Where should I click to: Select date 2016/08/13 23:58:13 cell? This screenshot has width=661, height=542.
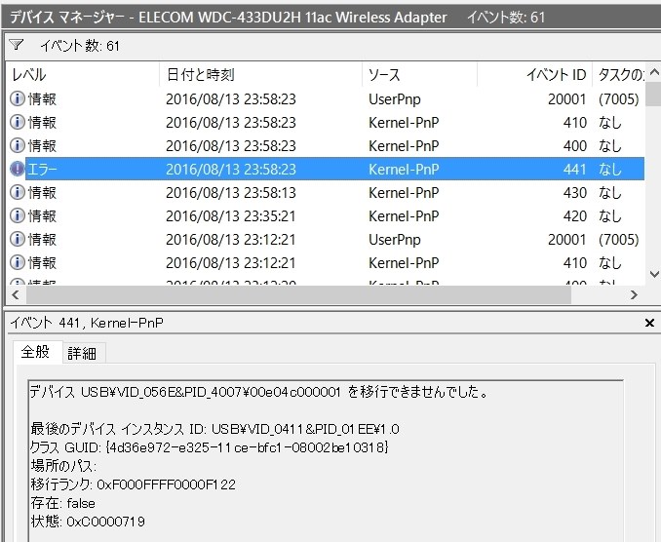[x=231, y=193]
